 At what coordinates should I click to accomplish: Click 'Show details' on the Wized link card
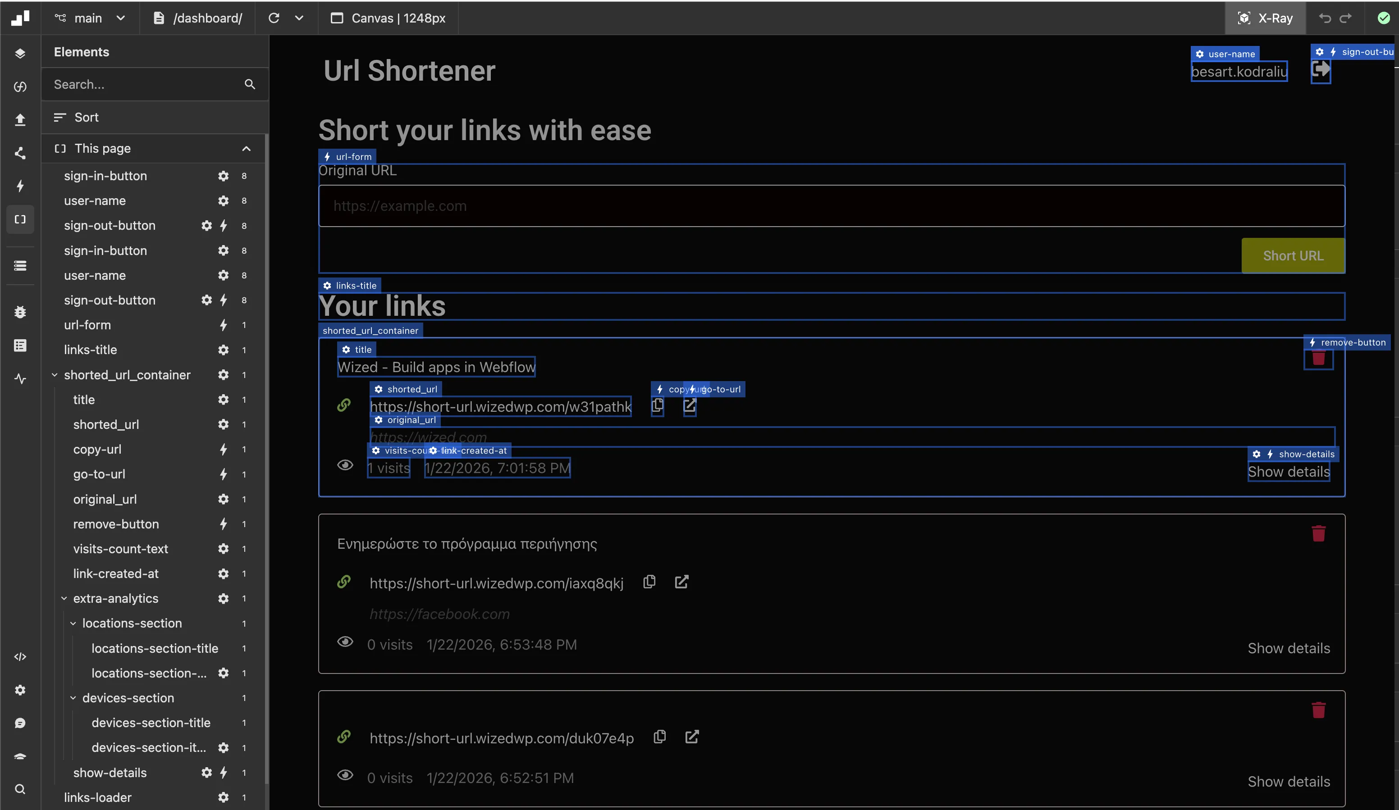click(1289, 472)
